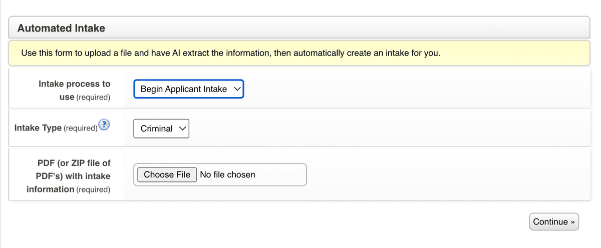Image resolution: width=601 pixels, height=248 pixels.
Task: Click the chevron arrow beside Criminal
Action: tap(182, 128)
